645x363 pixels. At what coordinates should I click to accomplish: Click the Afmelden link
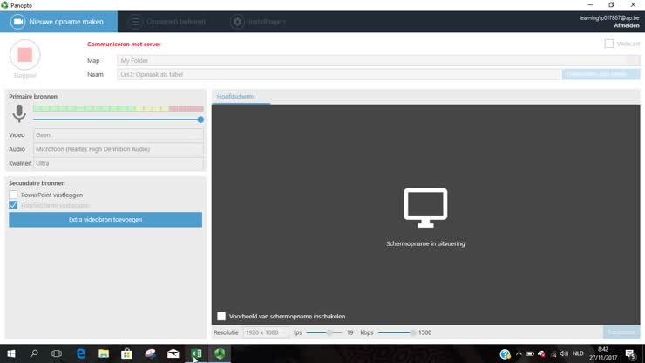[626, 25]
